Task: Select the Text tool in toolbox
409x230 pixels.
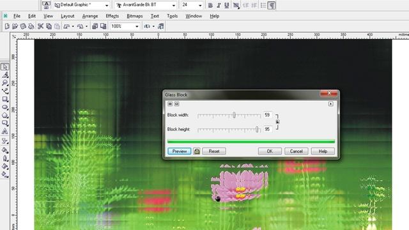Action: (4, 131)
